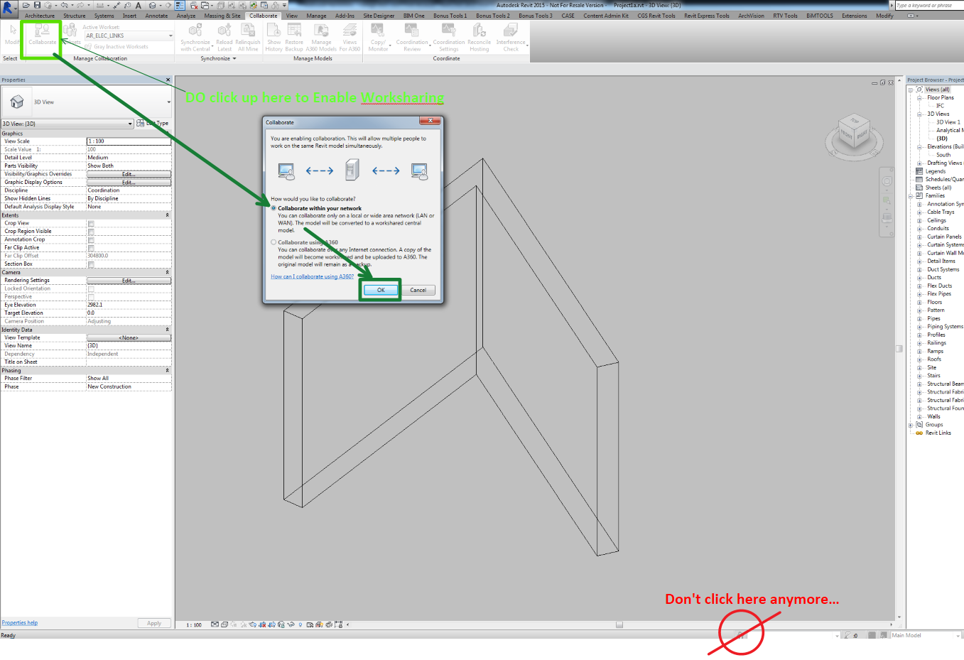The image size is (964, 660).
Task: Click OK in the Collaborate dialog
Action: 381,290
